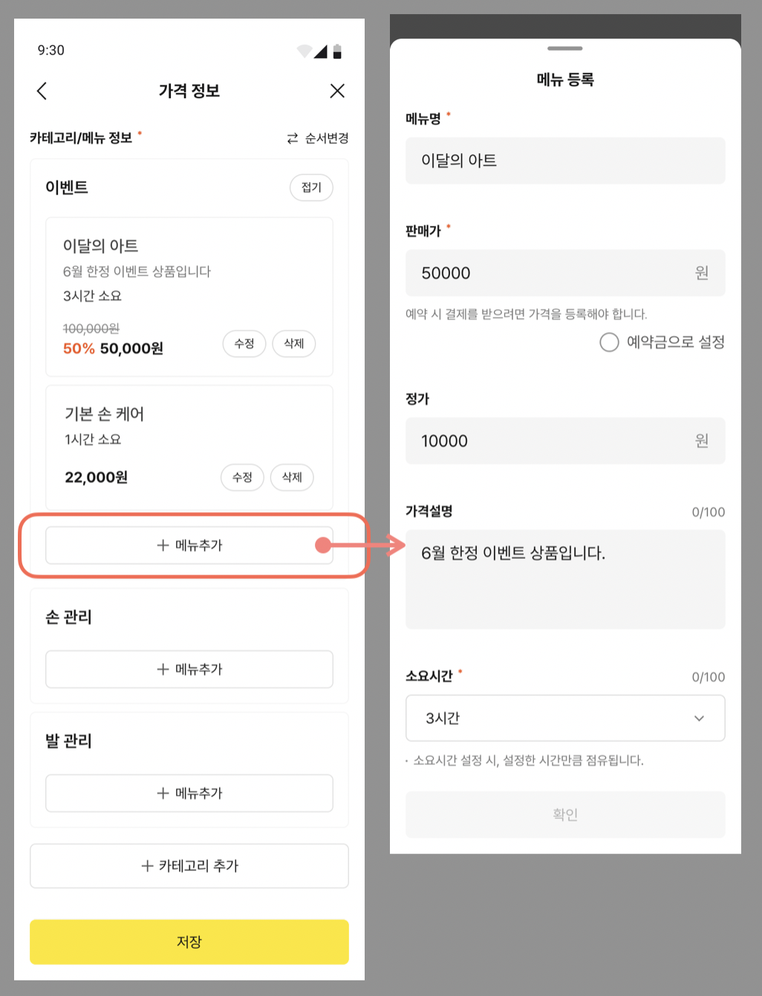This screenshot has width=762, height=996.
Task: Tap the 이벤트 category heading
Action: pyautogui.click(x=67, y=187)
